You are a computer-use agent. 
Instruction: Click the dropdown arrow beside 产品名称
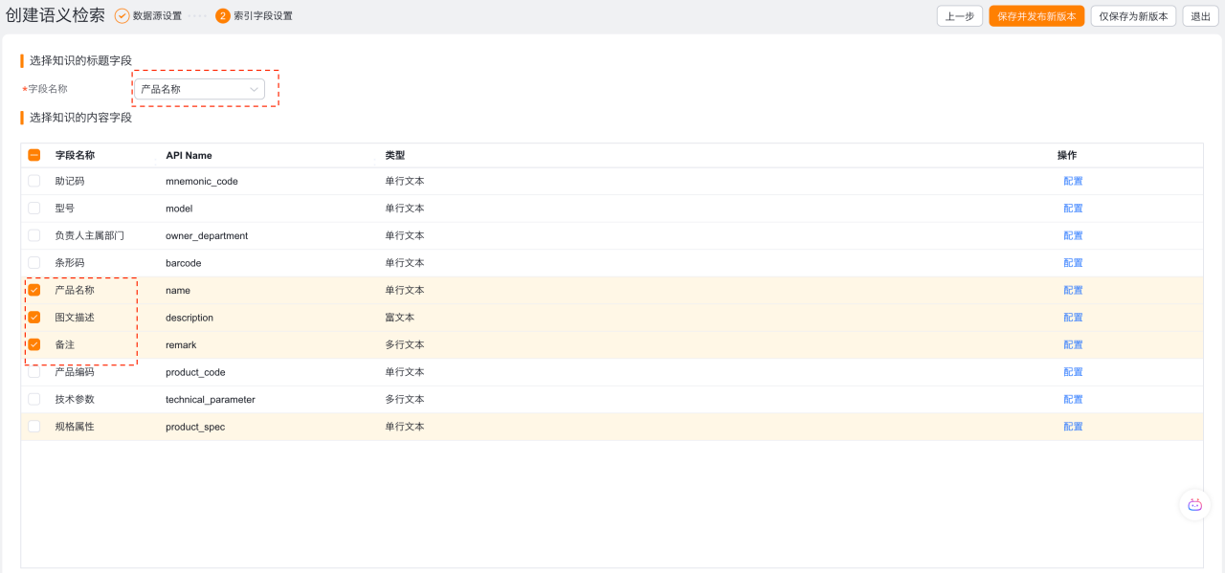pyautogui.click(x=254, y=89)
